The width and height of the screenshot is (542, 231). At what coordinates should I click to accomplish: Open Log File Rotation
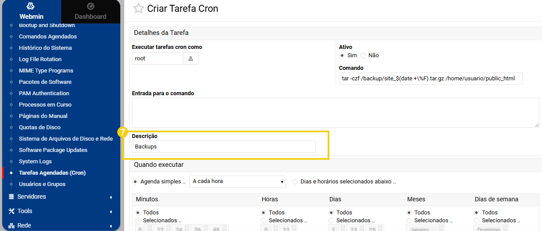[40, 59]
